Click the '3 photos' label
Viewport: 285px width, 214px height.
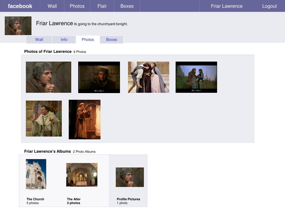click(73, 203)
